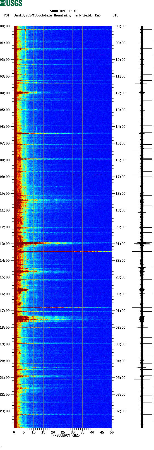
Task: Click the date text "Jan18,2024"
Action: point(23,15)
